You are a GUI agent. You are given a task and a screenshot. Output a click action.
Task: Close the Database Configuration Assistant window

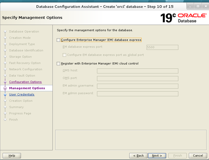tap(206, 6)
